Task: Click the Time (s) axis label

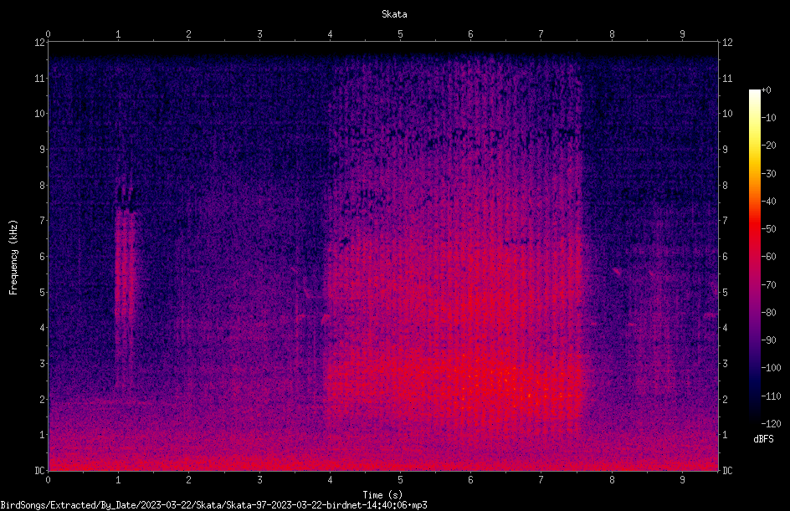Action: coord(382,495)
